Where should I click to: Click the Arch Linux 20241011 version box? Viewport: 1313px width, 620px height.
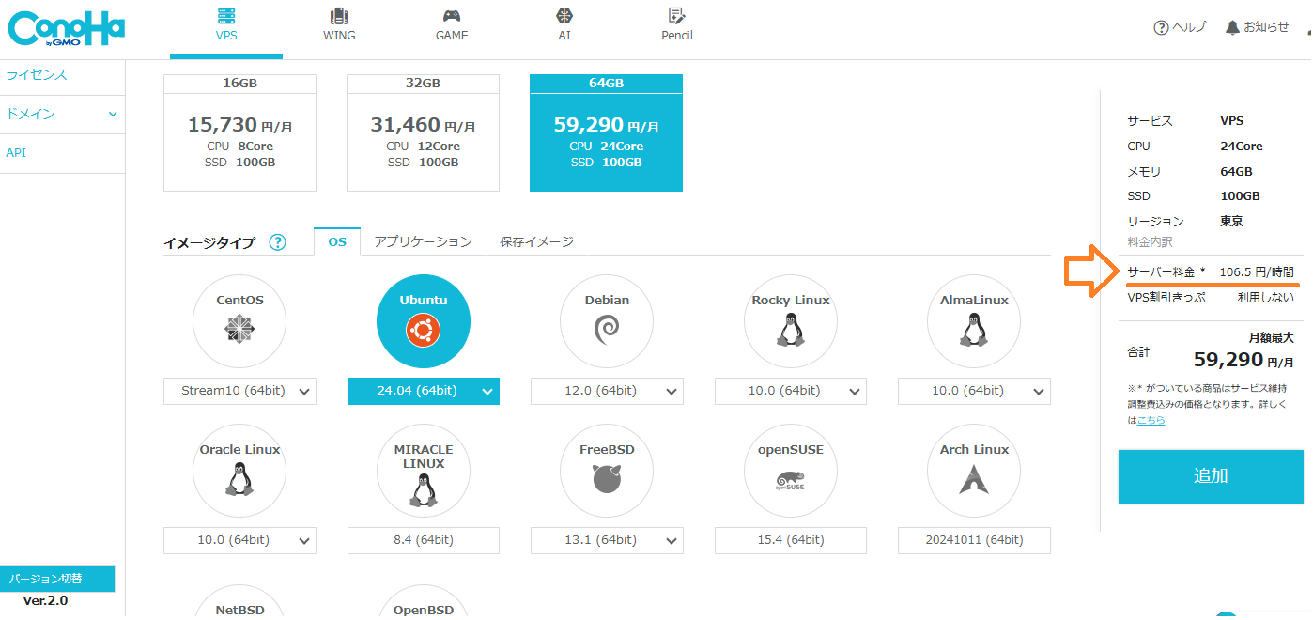tap(974, 540)
